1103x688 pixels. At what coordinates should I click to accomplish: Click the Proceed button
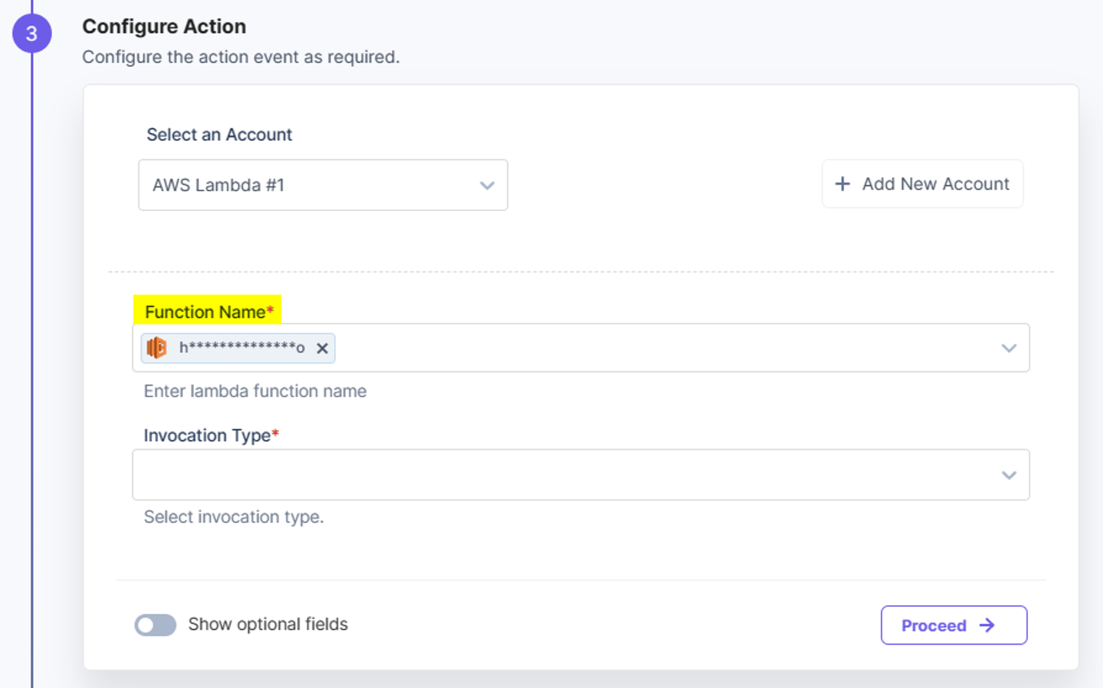(954, 625)
